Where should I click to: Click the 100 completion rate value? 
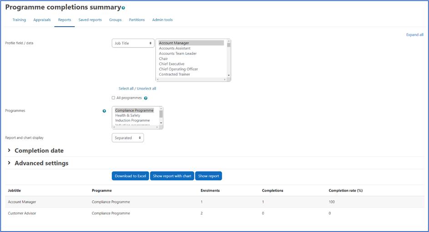pyautogui.click(x=332, y=202)
